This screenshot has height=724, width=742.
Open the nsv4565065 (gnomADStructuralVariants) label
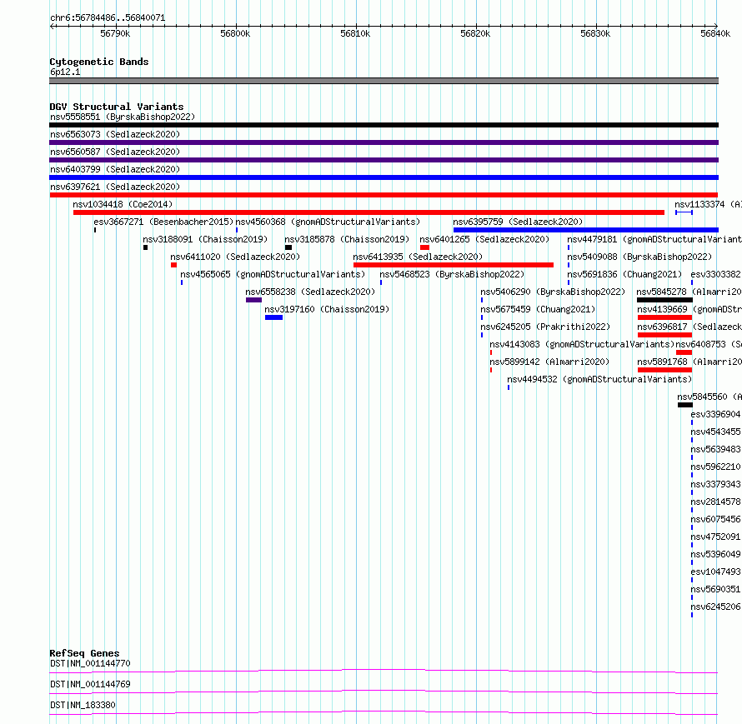click(x=273, y=274)
